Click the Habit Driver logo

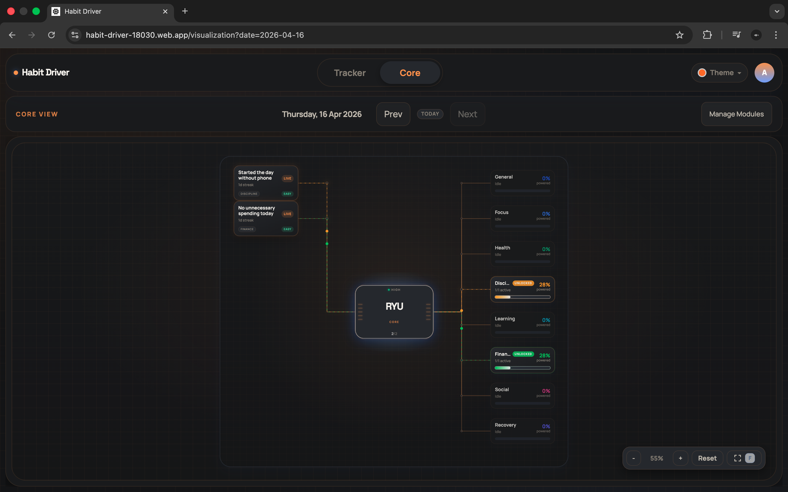point(42,72)
